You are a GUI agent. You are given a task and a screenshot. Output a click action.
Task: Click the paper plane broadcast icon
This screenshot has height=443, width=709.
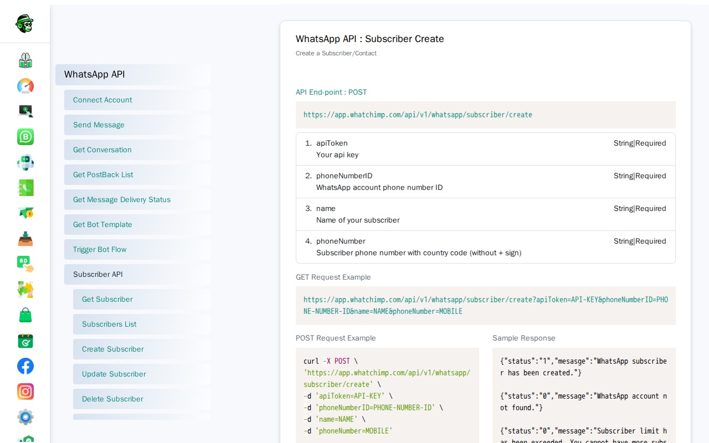(25, 213)
